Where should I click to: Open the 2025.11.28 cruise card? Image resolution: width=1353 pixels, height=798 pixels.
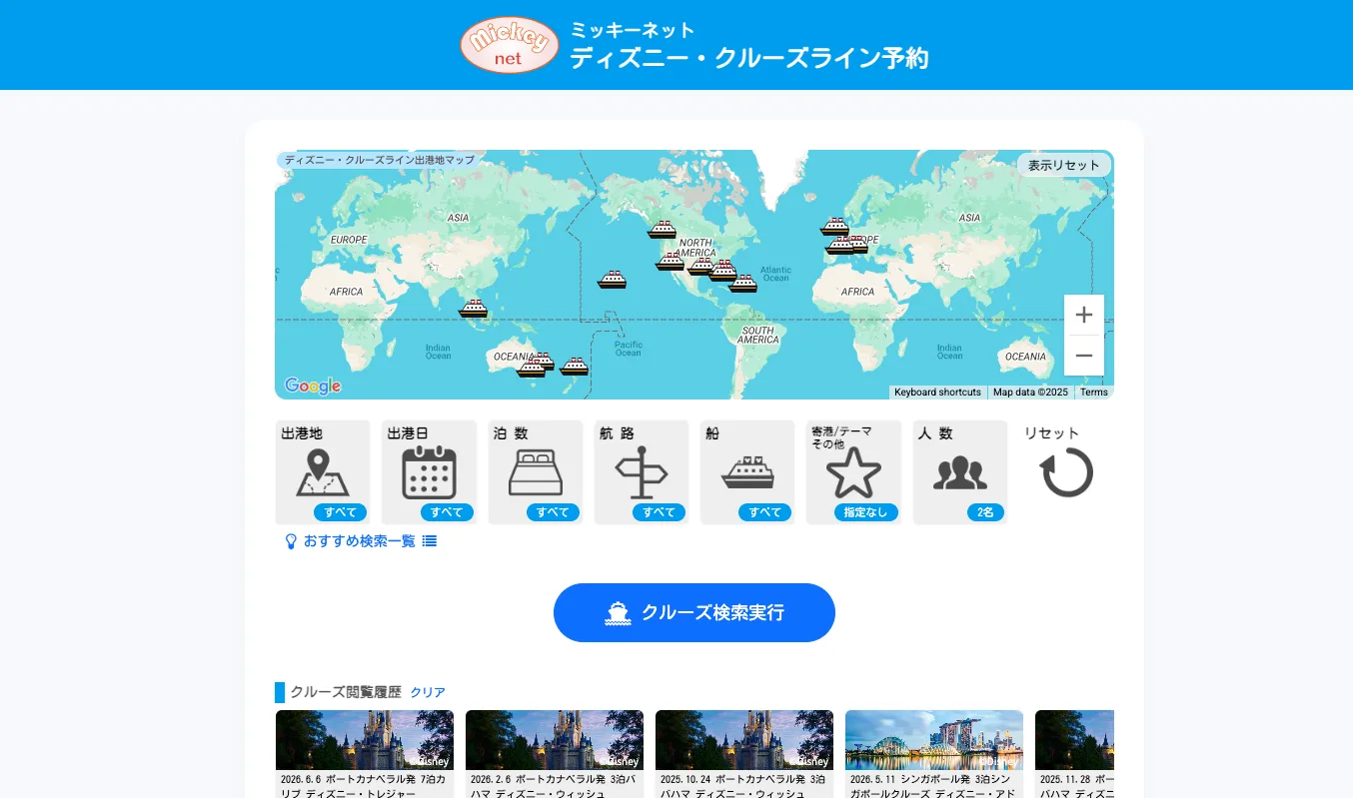point(1074,754)
